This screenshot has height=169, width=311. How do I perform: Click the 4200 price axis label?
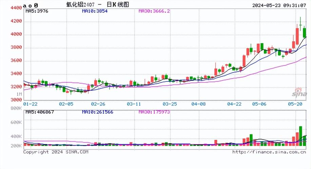coord(16,21)
